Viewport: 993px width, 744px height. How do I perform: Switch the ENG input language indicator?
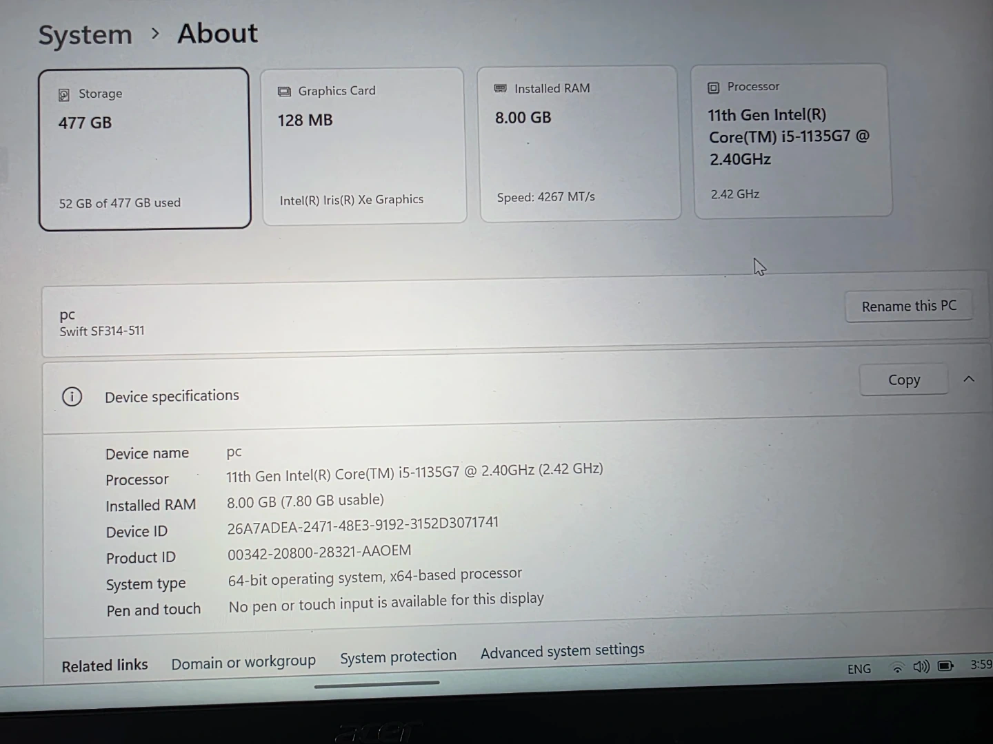(x=859, y=669)
